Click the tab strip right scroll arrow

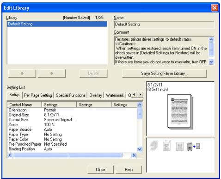(x=140, y=94)
